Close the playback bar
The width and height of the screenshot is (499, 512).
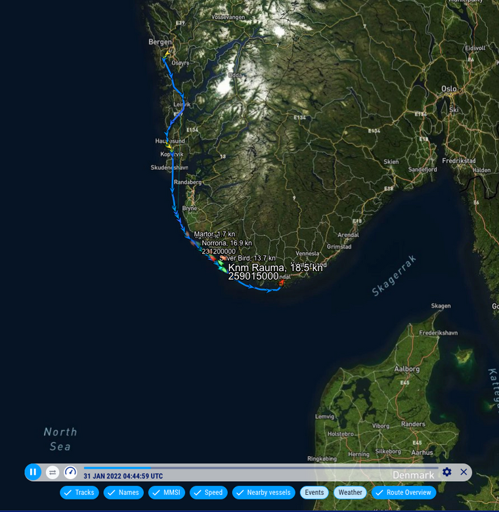click(464, 472)
